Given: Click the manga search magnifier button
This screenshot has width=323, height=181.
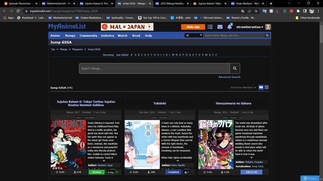Looking at the screenshot, I should (235, 68).
